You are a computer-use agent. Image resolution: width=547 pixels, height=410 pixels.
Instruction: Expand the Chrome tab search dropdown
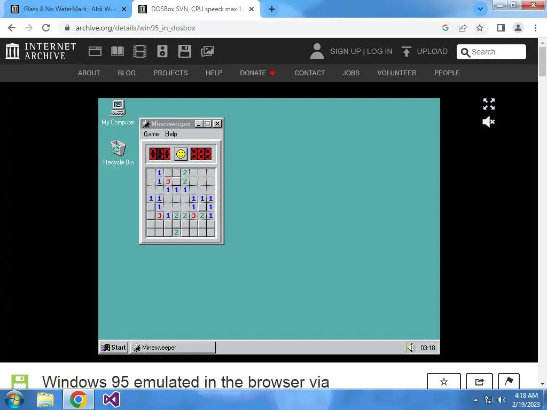click(480, 9)
